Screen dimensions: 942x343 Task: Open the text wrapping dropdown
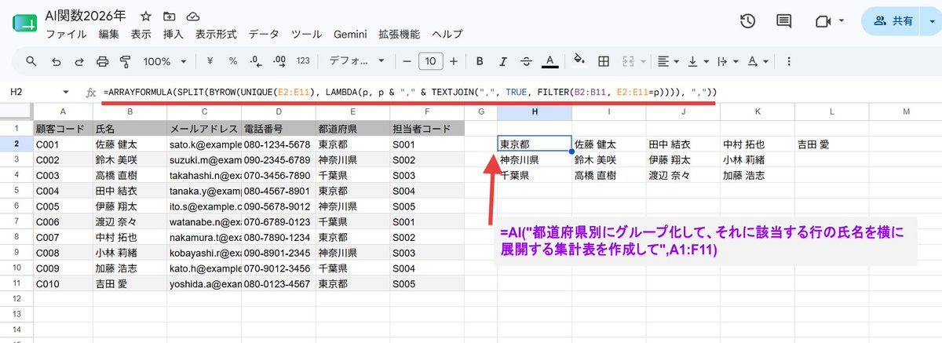[x=726, y=61]
